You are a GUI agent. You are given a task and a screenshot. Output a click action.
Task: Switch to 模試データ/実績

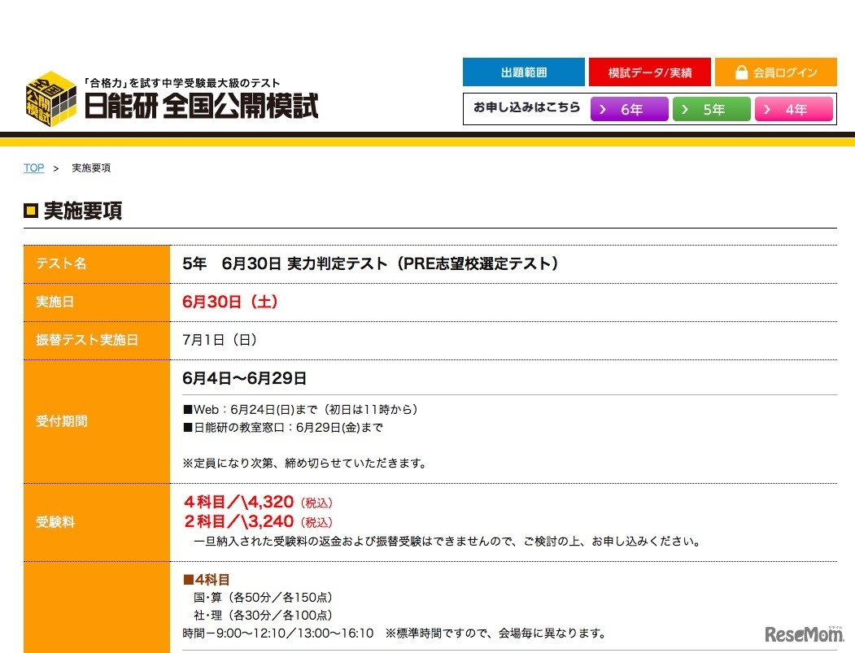[650, 72]
